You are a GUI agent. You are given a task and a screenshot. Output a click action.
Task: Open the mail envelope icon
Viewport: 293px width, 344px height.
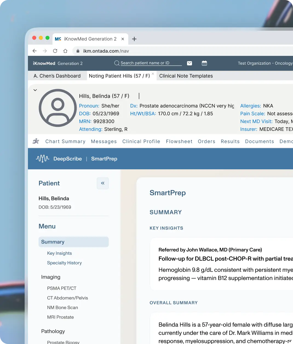coord(189,63)
